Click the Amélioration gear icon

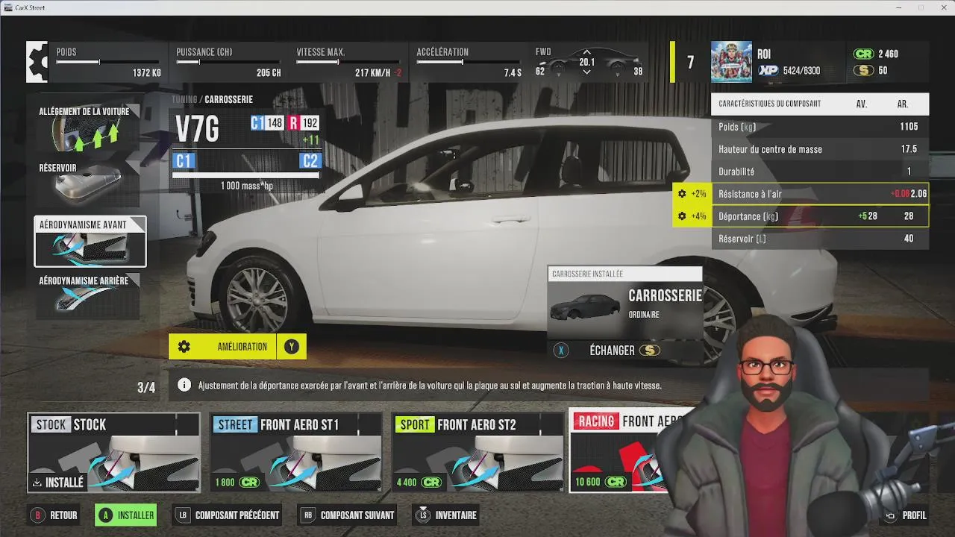click(184, 347)
